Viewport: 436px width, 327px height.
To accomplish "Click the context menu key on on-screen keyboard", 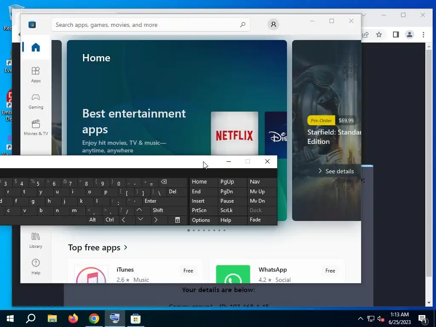I will click(x=178, y=220).
